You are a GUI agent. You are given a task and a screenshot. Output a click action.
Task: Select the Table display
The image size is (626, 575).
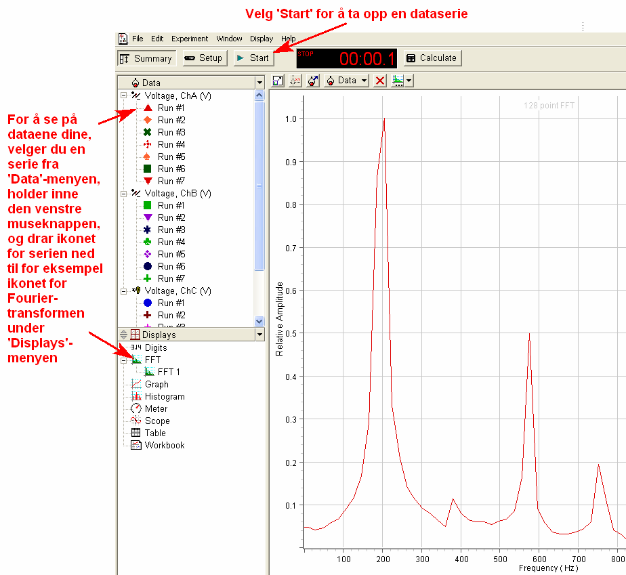[x=148, y=433]
